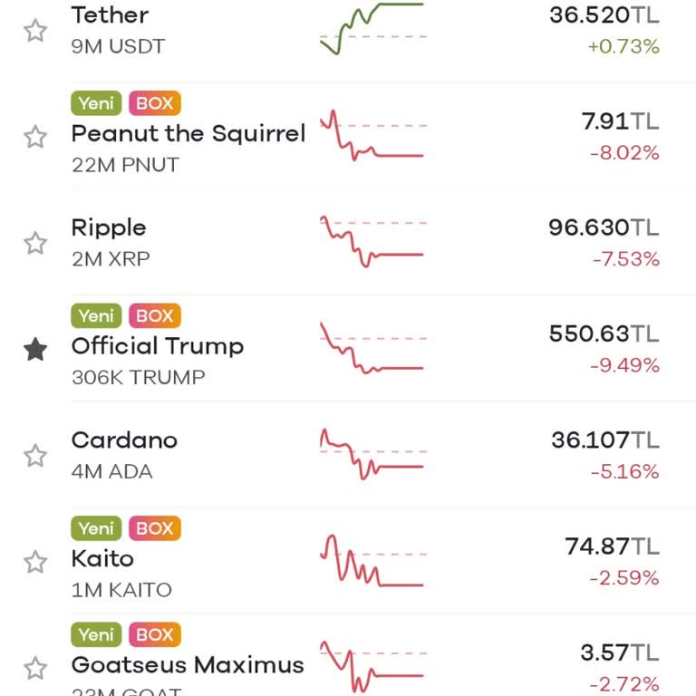Unfavorite Official Trump via filled star

[35, 349]
